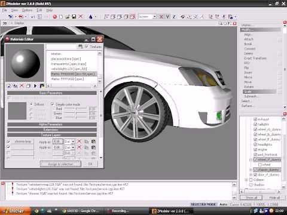
Task: Open the Edit menu
Action: pos(39,10)
